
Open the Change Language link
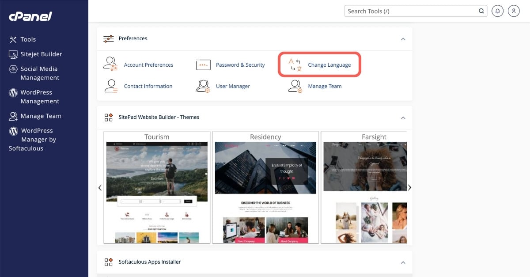pos(329,65)
